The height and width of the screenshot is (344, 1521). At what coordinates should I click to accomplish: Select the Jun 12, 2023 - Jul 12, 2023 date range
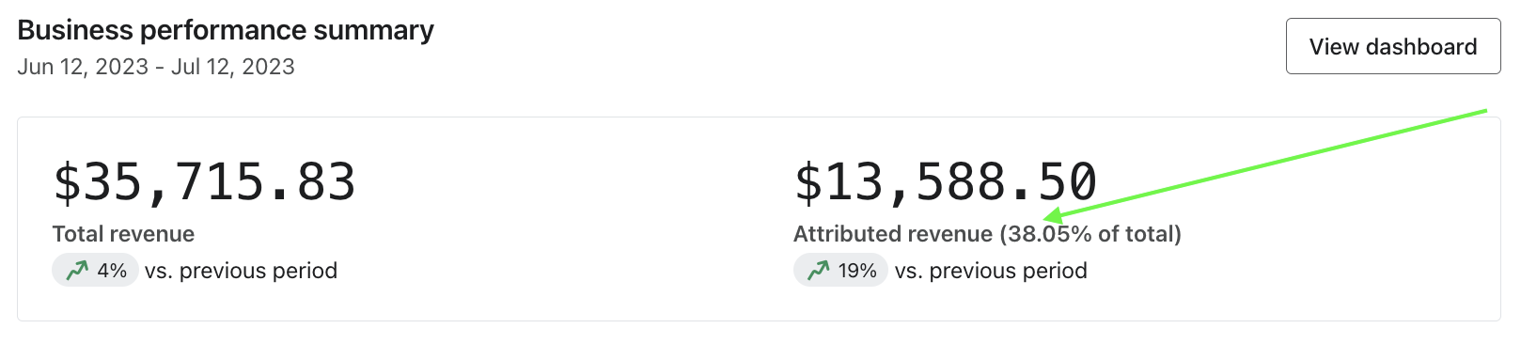click(x=156, y=67)
